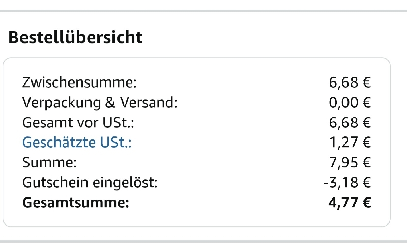Viewport: 407px width, 252px height.
Task: Click the gray divider above Bestellübersicht
Action: click(x=203, y=11)
